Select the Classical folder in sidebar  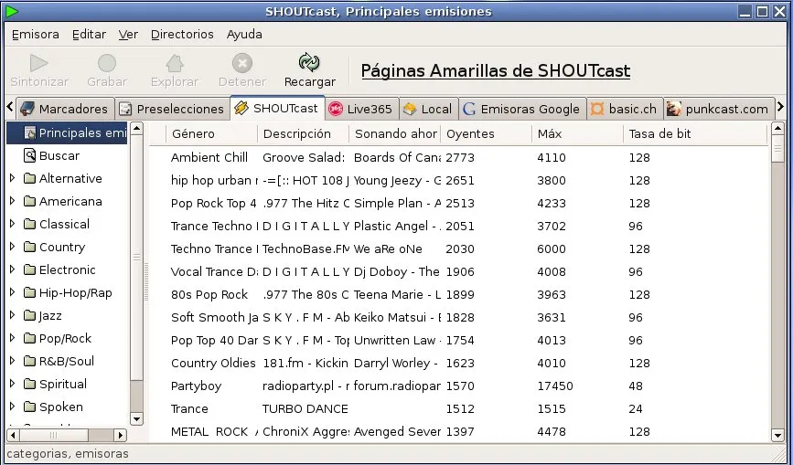click(x=63, y=225)
